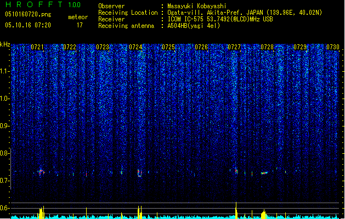Click the 0721 time marker
The height and width of the screenshot is (219, 345).
tap(37, 47)
